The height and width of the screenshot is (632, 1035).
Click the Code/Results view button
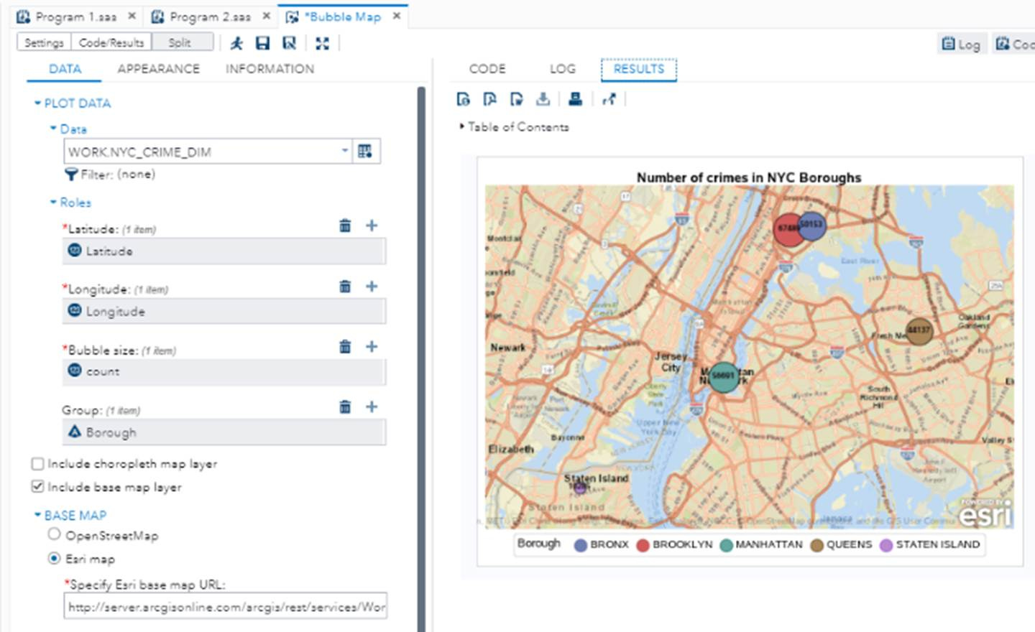[111, 42]
